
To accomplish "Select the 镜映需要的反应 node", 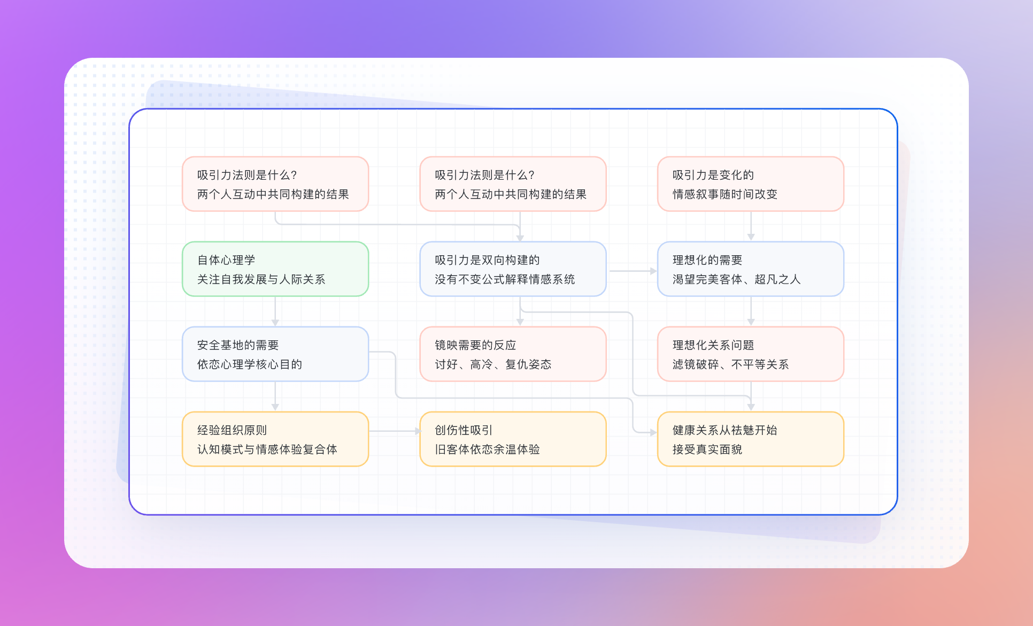I will click(x=513, y=354).
